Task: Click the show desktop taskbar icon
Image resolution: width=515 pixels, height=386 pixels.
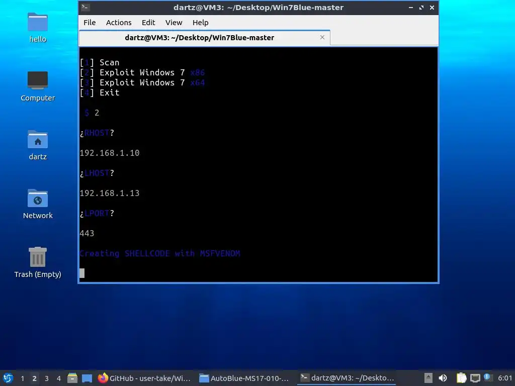Action: (x=87, y=378)
